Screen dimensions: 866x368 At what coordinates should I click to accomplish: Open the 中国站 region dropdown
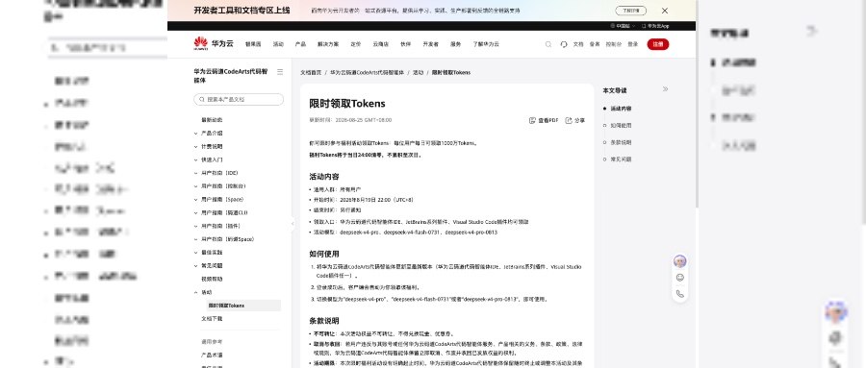pyautogui.click(x=623, y=26)
